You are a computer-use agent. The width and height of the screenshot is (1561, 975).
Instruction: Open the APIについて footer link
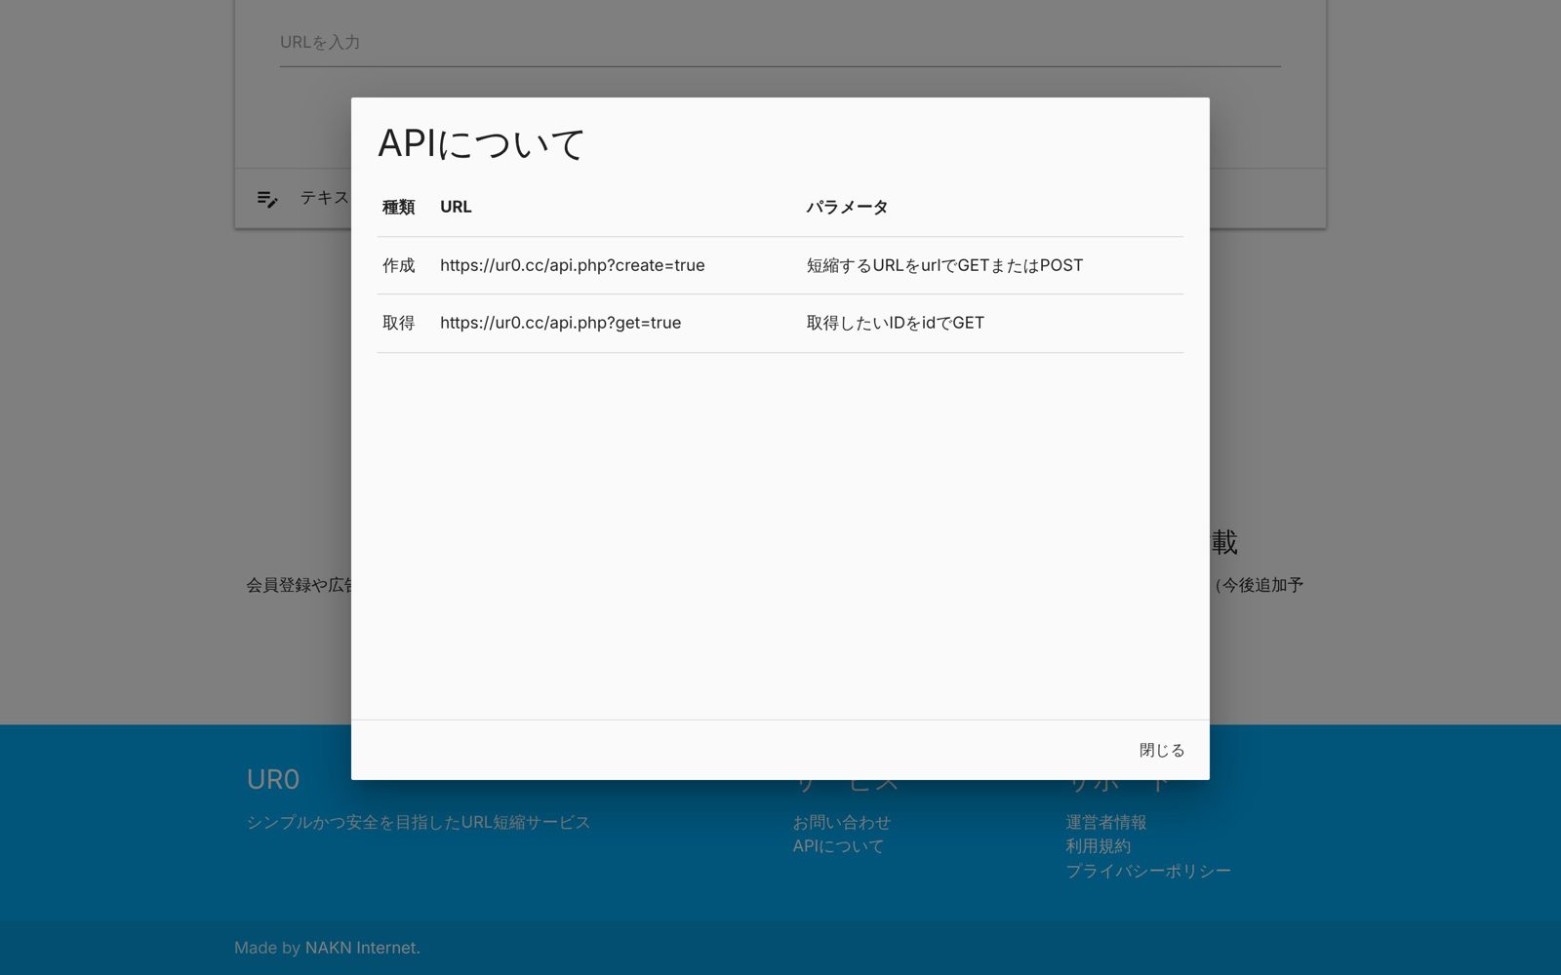coord(838,846)
